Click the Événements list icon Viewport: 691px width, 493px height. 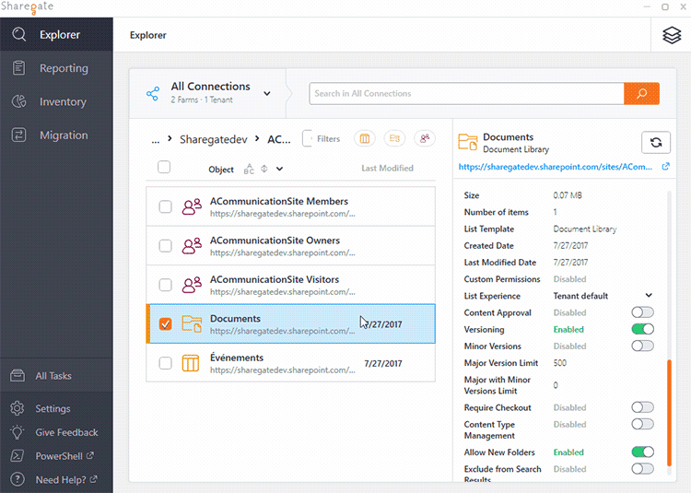191,363
